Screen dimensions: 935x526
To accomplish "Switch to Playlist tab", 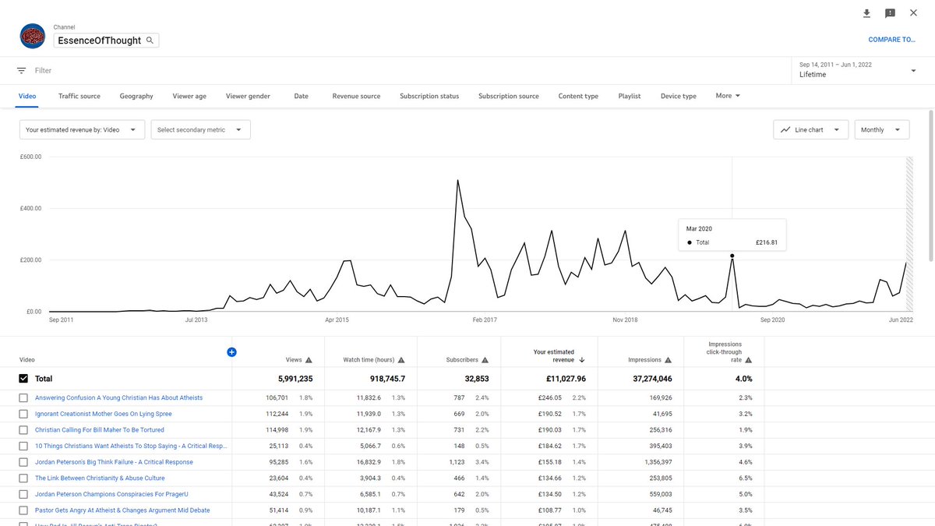I will [x=630, y=96].
